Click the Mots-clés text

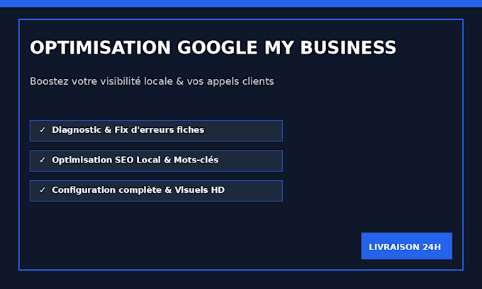[x=196, y=160]
